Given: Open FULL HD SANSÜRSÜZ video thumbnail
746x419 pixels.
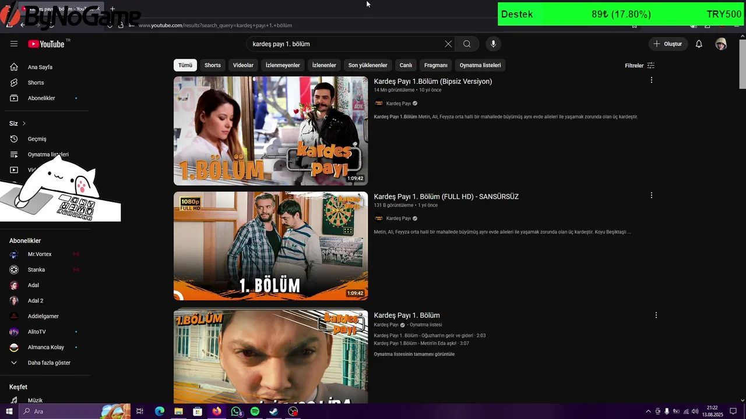Looking at the screenshot, I should click(x=270, y=246).
